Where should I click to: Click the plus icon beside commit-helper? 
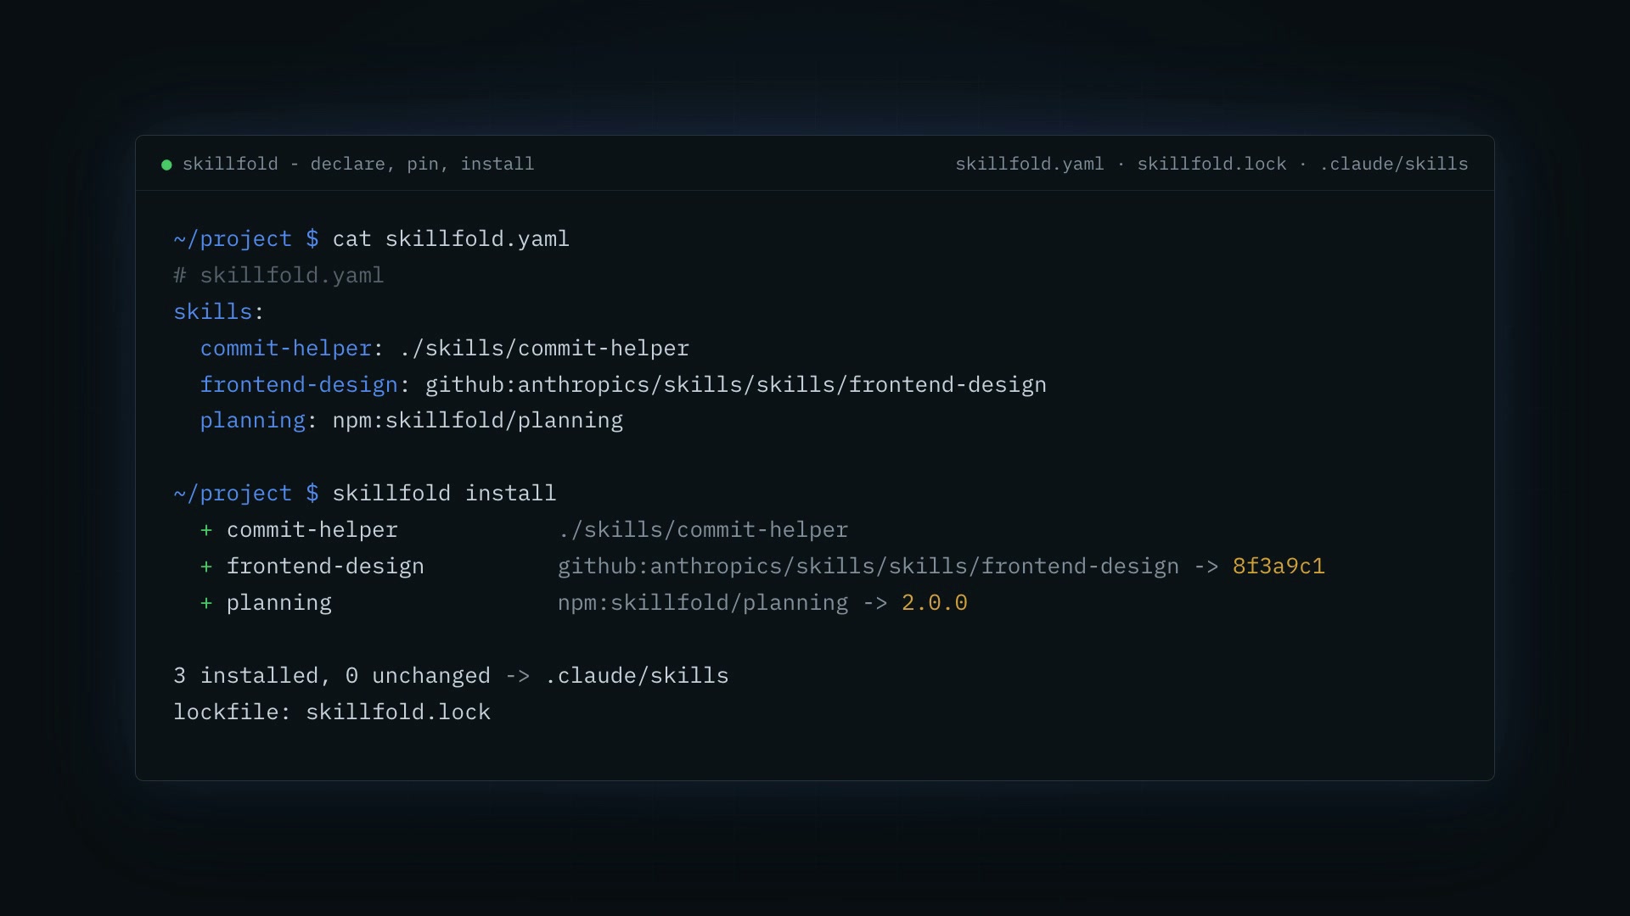[206, 530]
